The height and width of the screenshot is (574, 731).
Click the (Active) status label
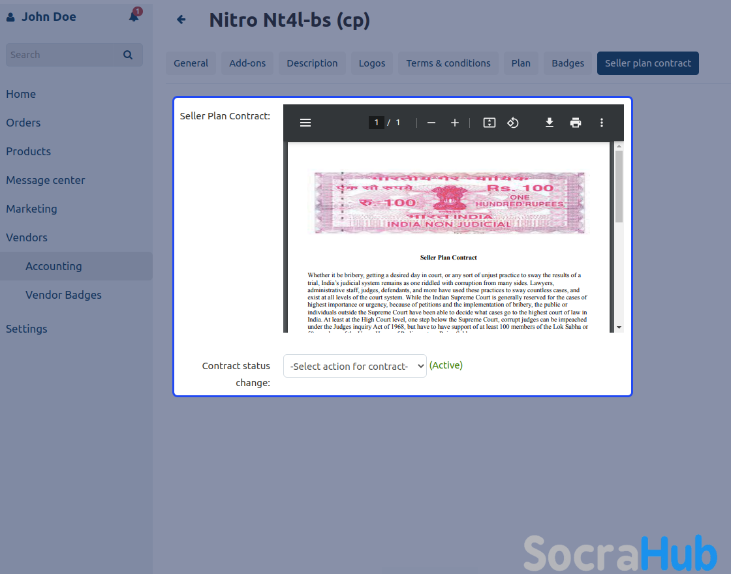(x=446, y=365)
